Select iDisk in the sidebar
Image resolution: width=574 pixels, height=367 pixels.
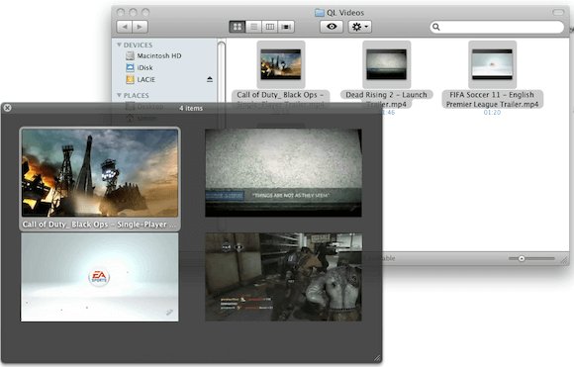(x=144, y=67)
